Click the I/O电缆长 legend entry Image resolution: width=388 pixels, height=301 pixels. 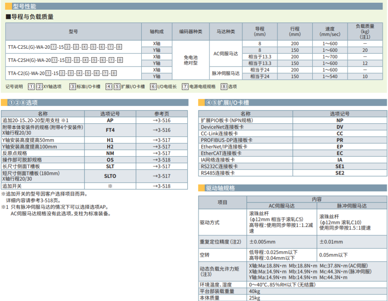(167, 87)
